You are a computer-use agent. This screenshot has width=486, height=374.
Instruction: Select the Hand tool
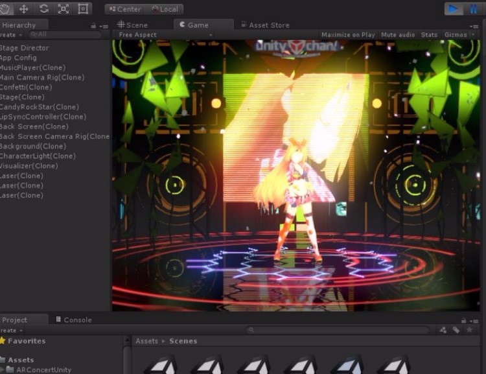(x=5, y=8)
